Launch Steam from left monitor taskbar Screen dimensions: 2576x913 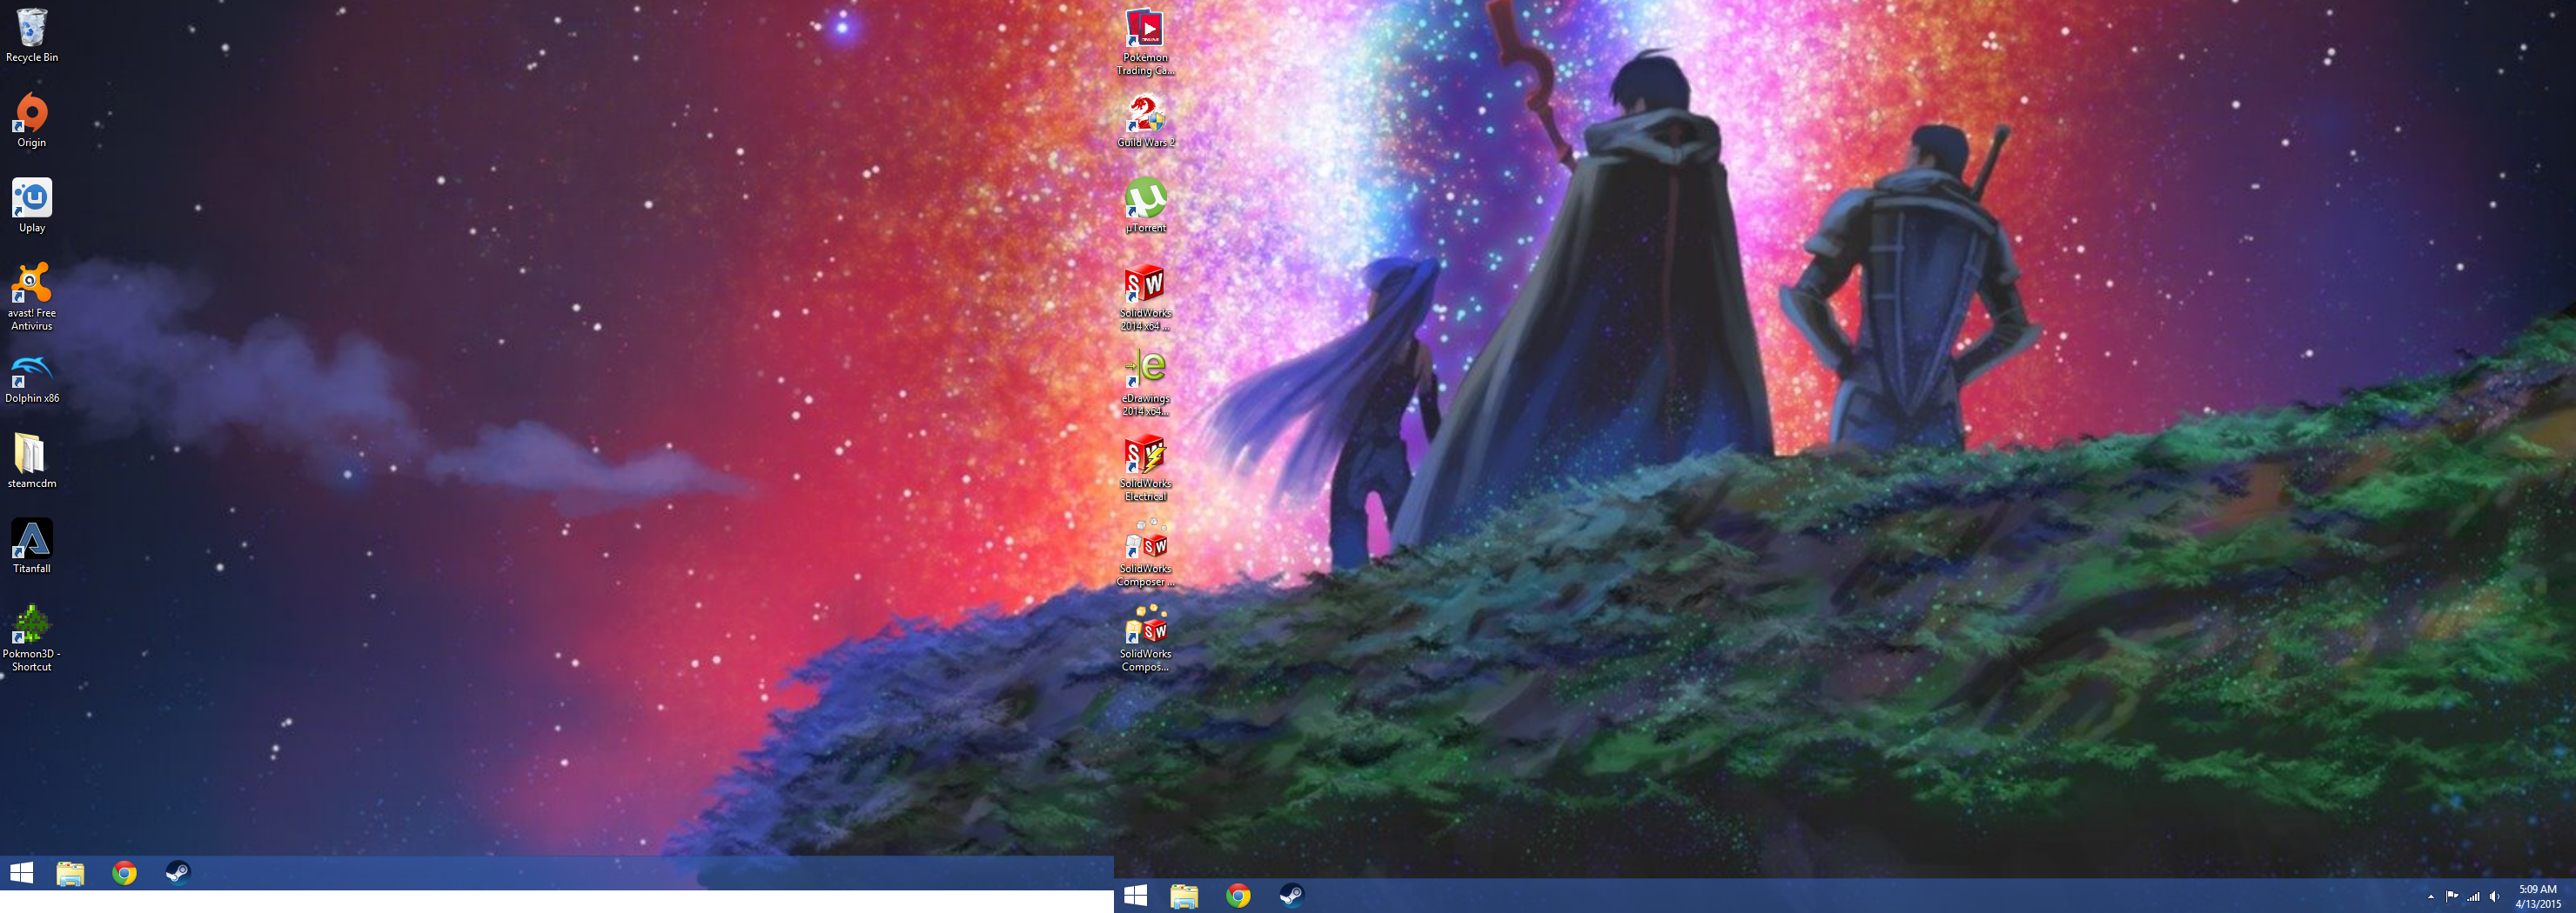click(177, 873)
